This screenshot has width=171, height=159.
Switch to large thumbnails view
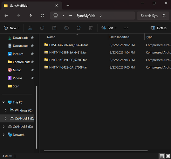tap(168, 156)
